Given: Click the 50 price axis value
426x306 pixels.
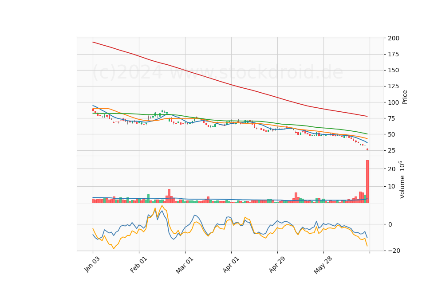Looking at the screenshot, I should pos(391,134).
